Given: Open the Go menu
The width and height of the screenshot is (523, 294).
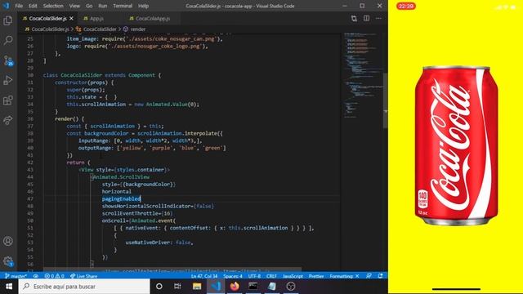Looking at the screenshot, I should (x=89, y=6).
